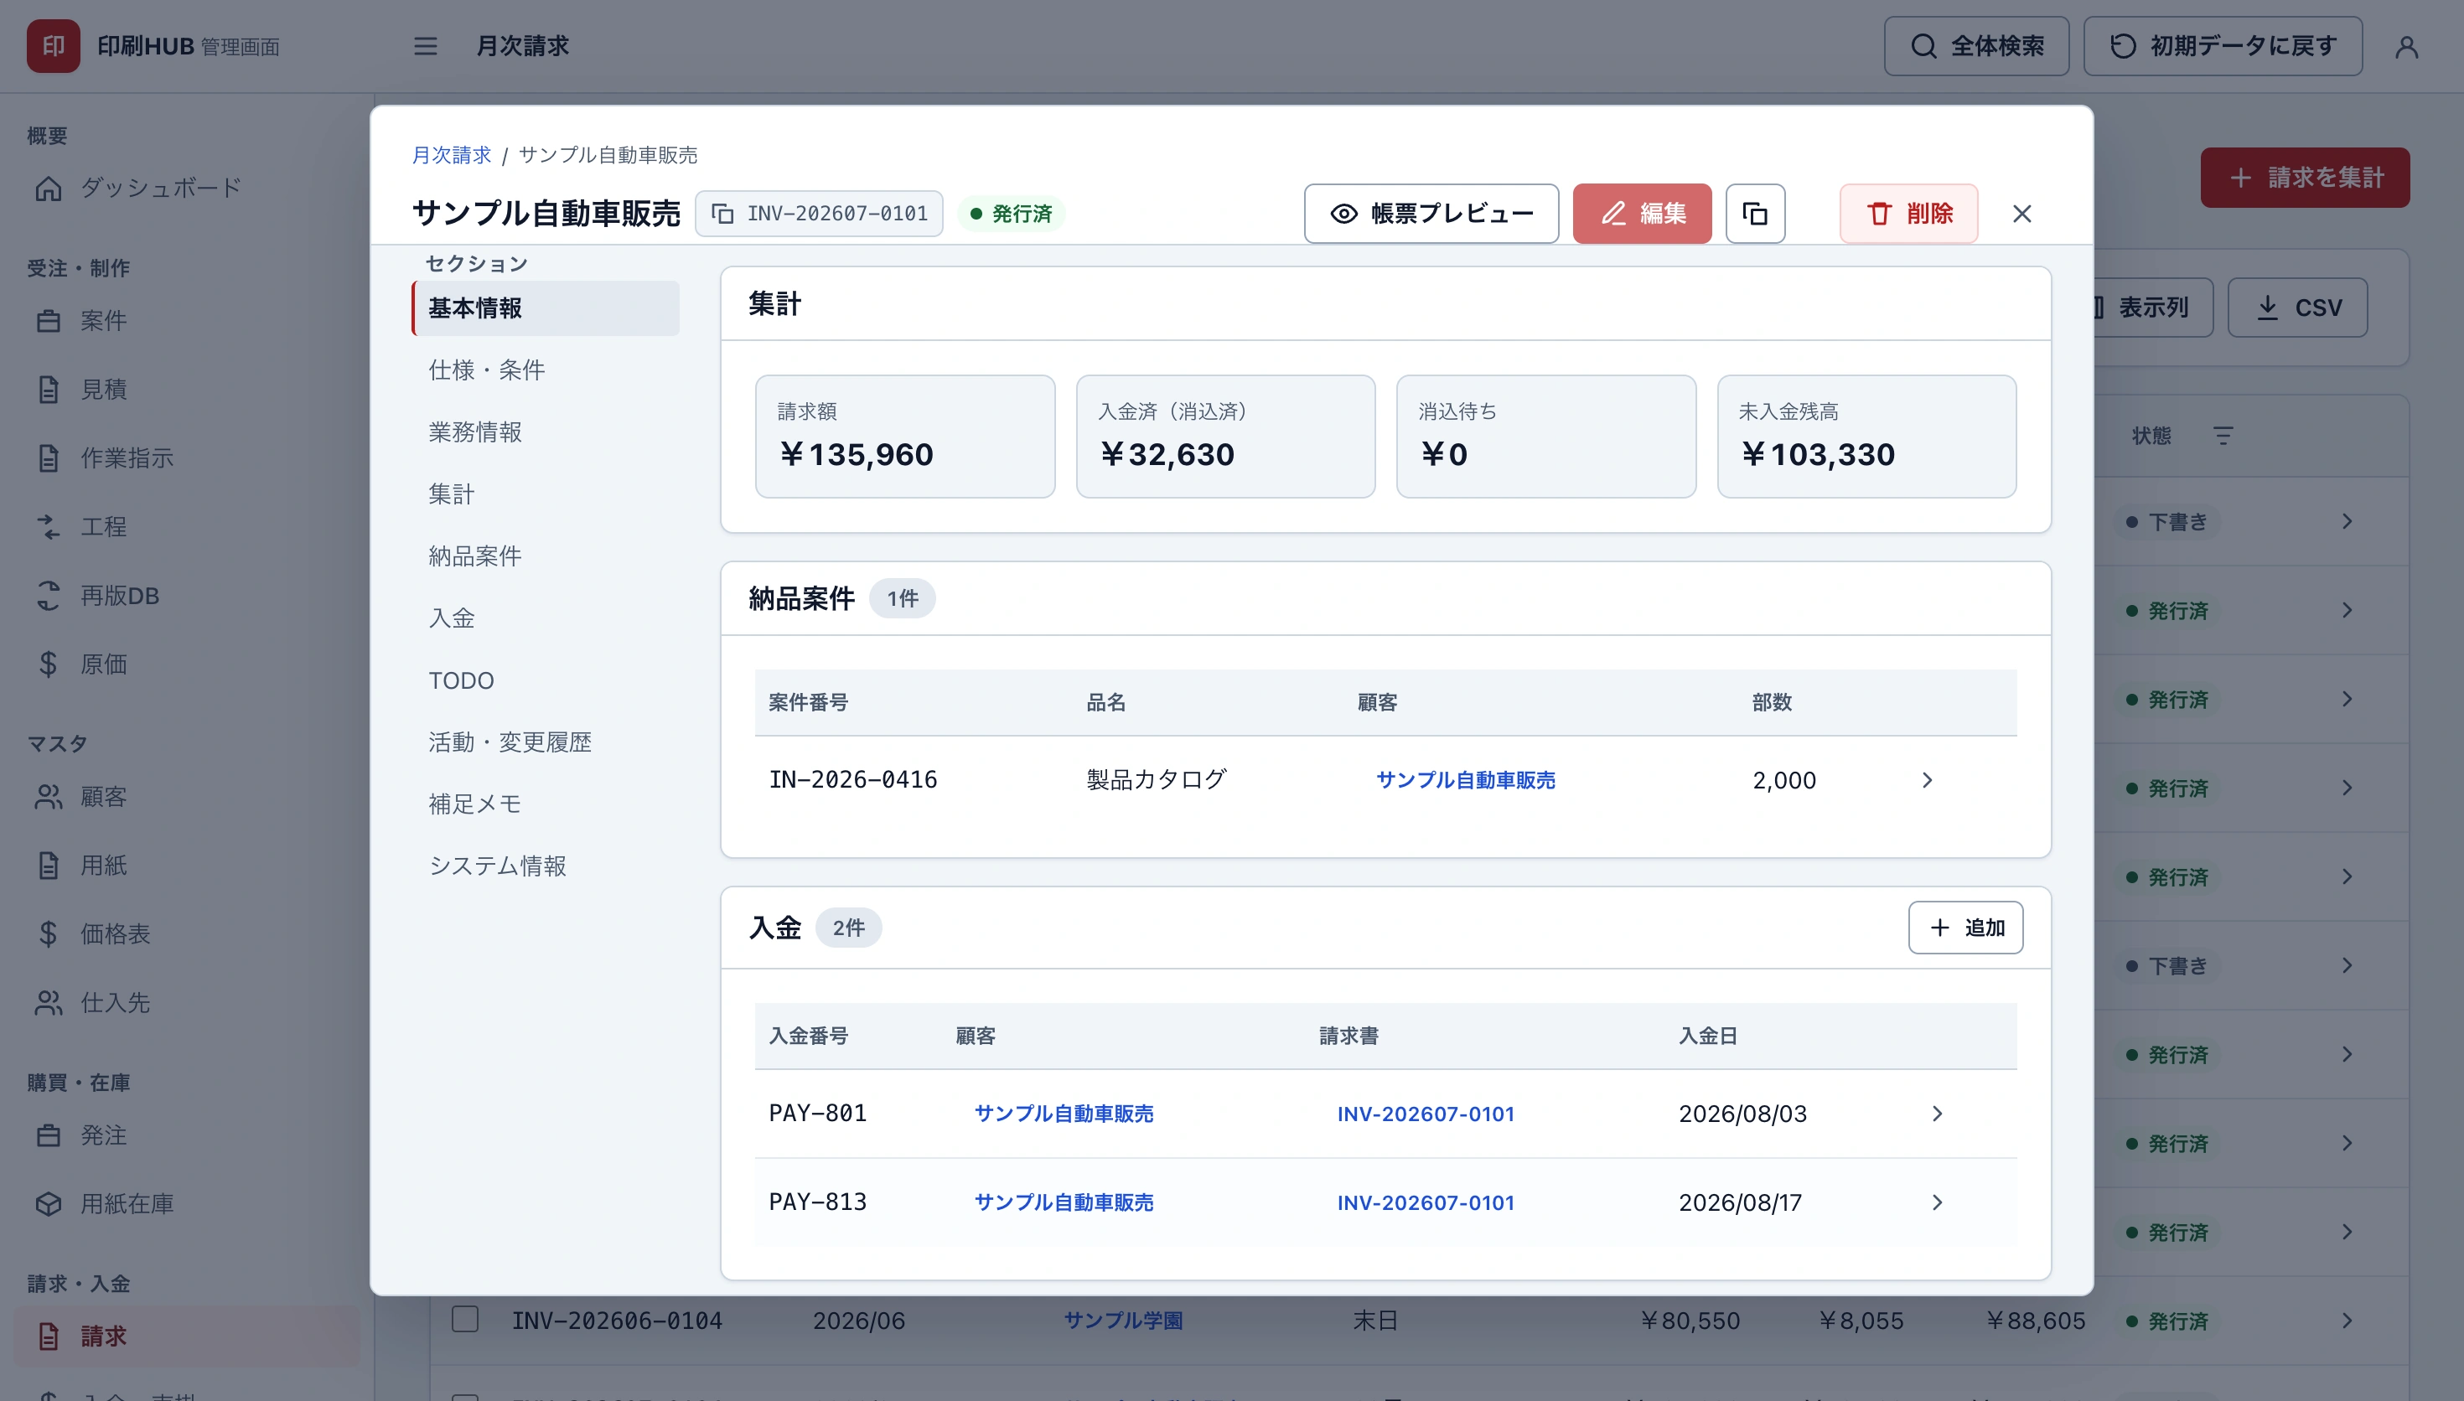2464x1401 pixels.
Task: Select 業務情報 section tab
Action: [x=546, y=432]
